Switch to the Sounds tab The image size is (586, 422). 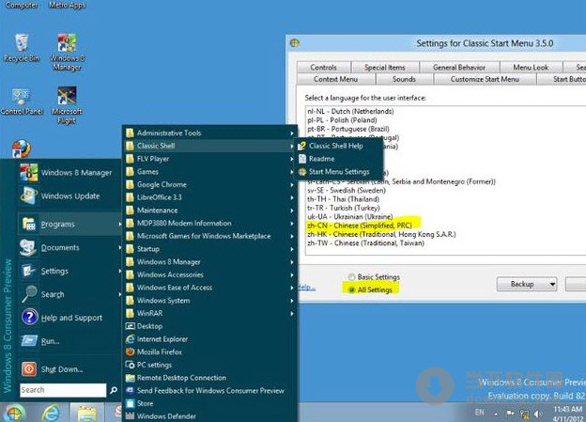(404, 79)
